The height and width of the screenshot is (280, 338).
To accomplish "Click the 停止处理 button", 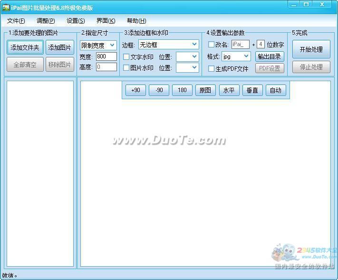I will (311, 67).
